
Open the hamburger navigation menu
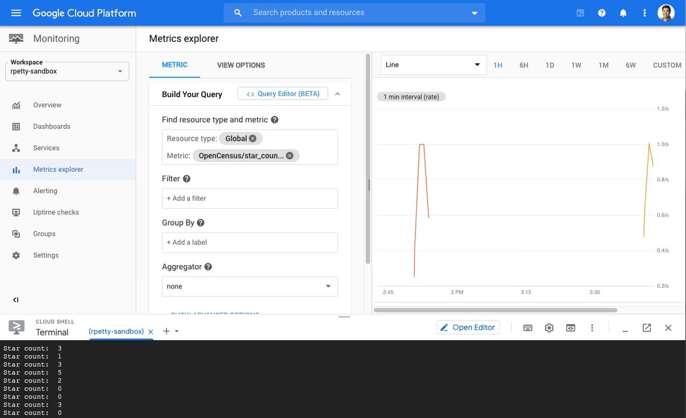coord(16,13)
